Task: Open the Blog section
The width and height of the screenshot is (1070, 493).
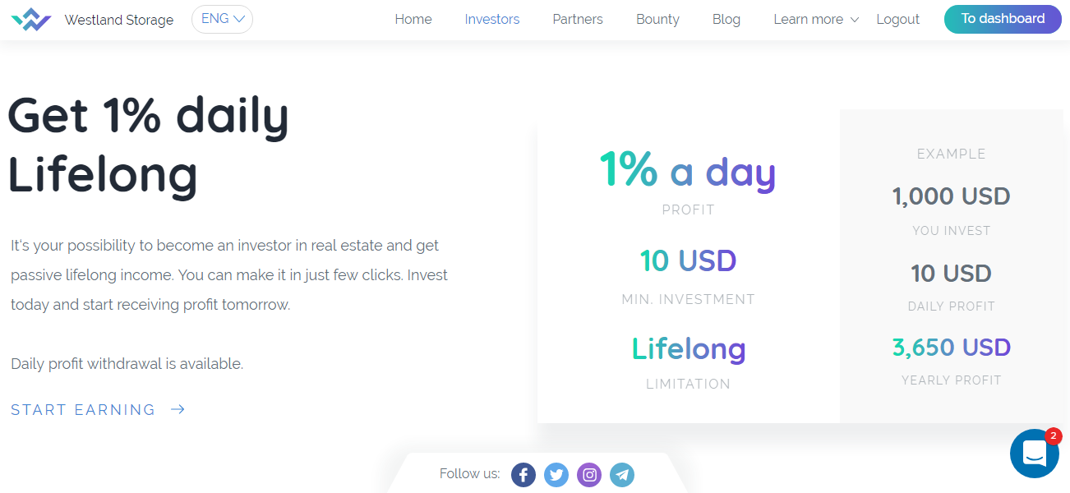Action: click(x=726, y=19)
